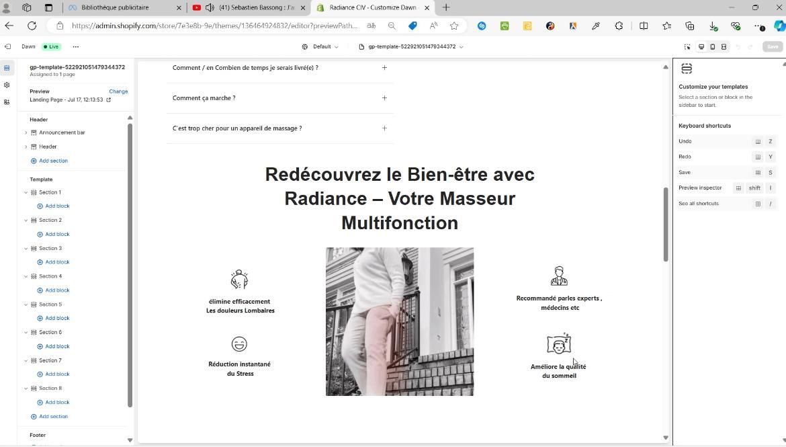Click the smiling face stress icon
Screen dimensions: 786x447
point(239,344)
